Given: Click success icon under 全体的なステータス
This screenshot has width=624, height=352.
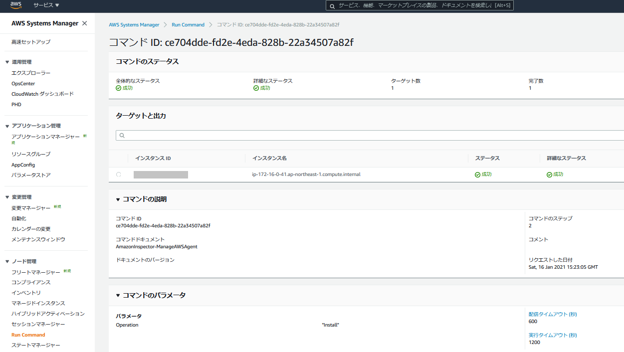Looking at the screenshot, I should point(118,88).
